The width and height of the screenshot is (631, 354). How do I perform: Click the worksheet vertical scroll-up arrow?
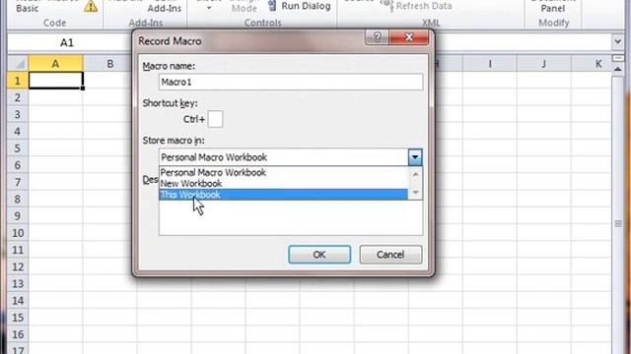(618, 69)
